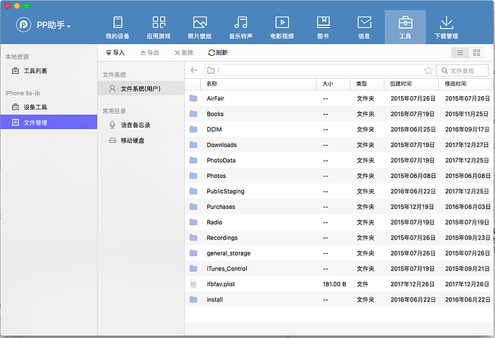Select the ifbfav.plist file icon

pyautogui.click(x=194, y=284)
